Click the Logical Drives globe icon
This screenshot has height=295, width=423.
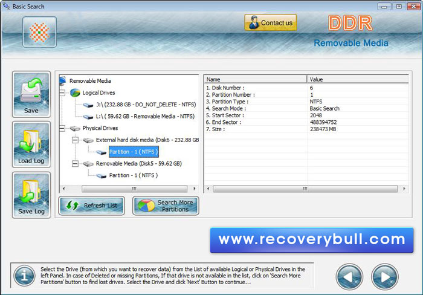click(75, 93)
